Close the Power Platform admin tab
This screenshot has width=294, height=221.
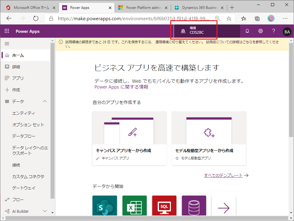(x=166, y=8)
